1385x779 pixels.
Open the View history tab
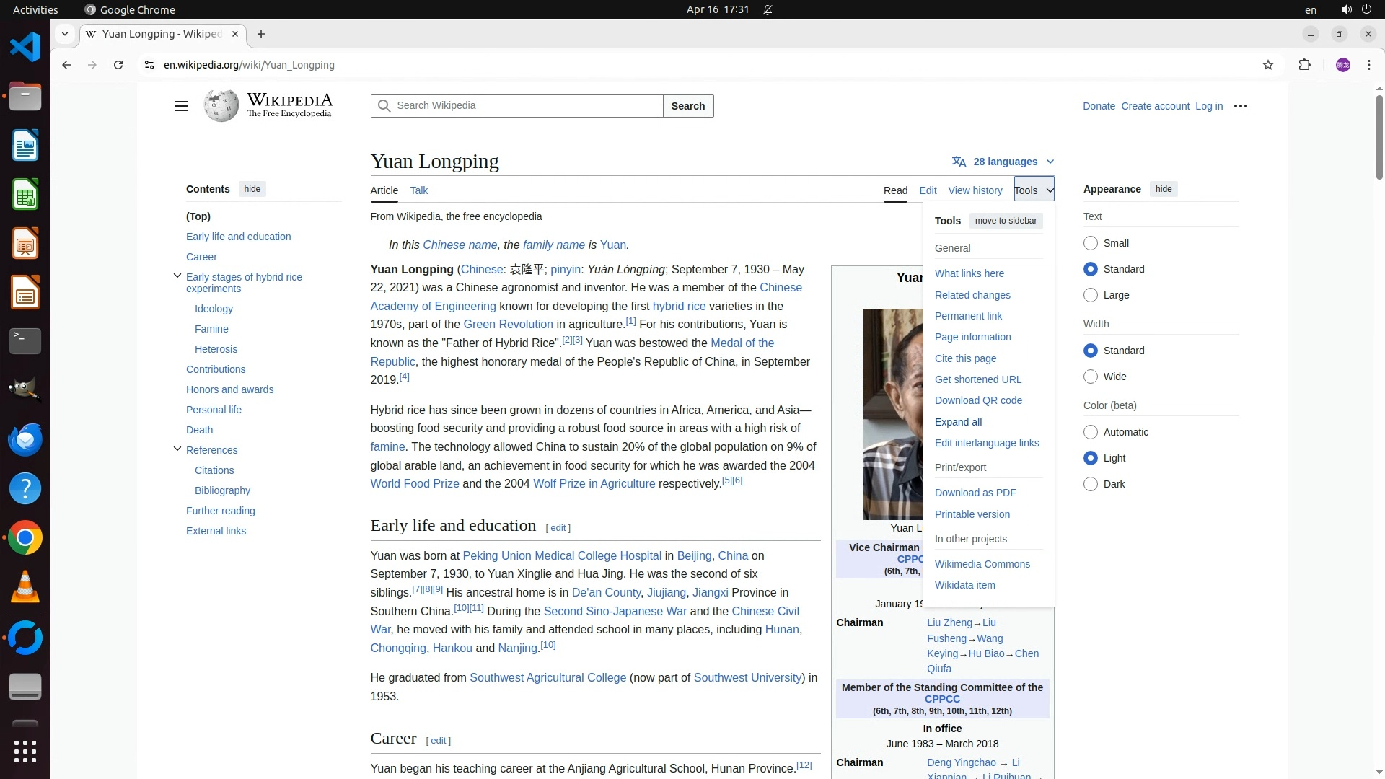[x=975, y=190]
